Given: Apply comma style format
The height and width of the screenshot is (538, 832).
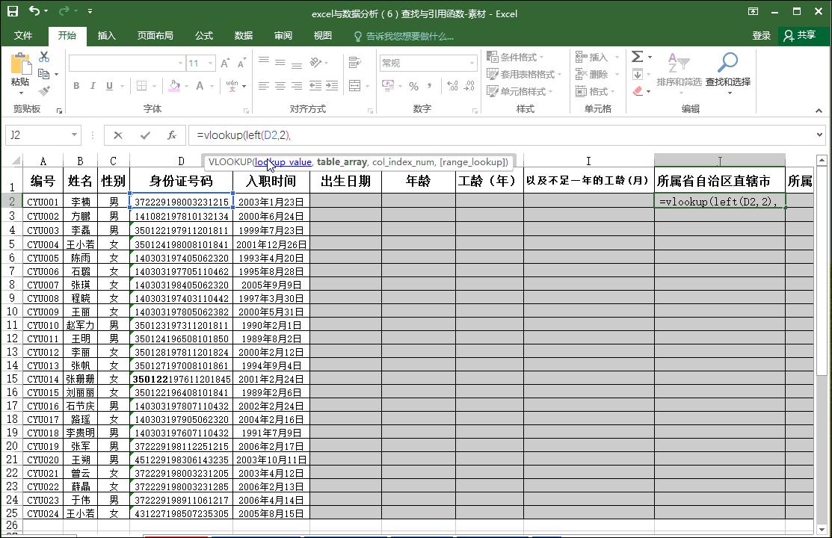Looking at the screenshot, I should click(x=429, y=86).
